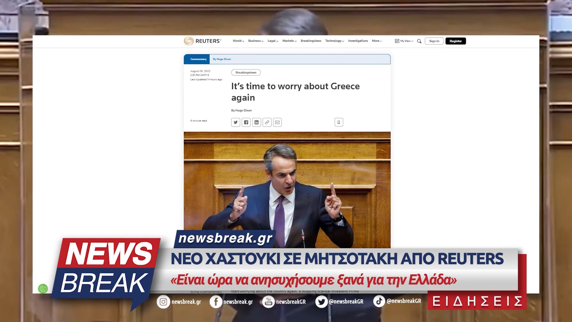Click the Breakingviews tag pill
Viewport: 572px width, 322px height.
click(x=246, y=72)
